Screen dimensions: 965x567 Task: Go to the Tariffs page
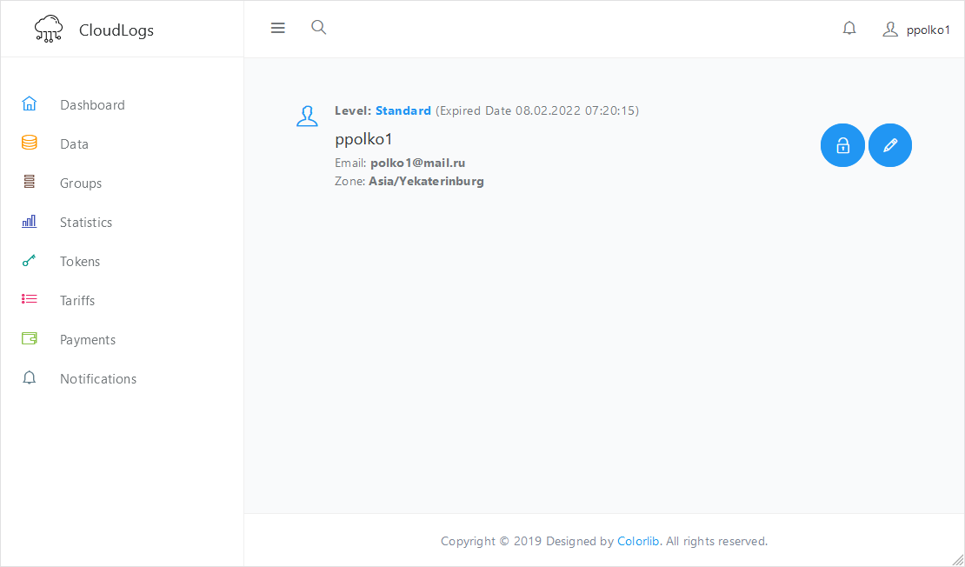(77, 301)
